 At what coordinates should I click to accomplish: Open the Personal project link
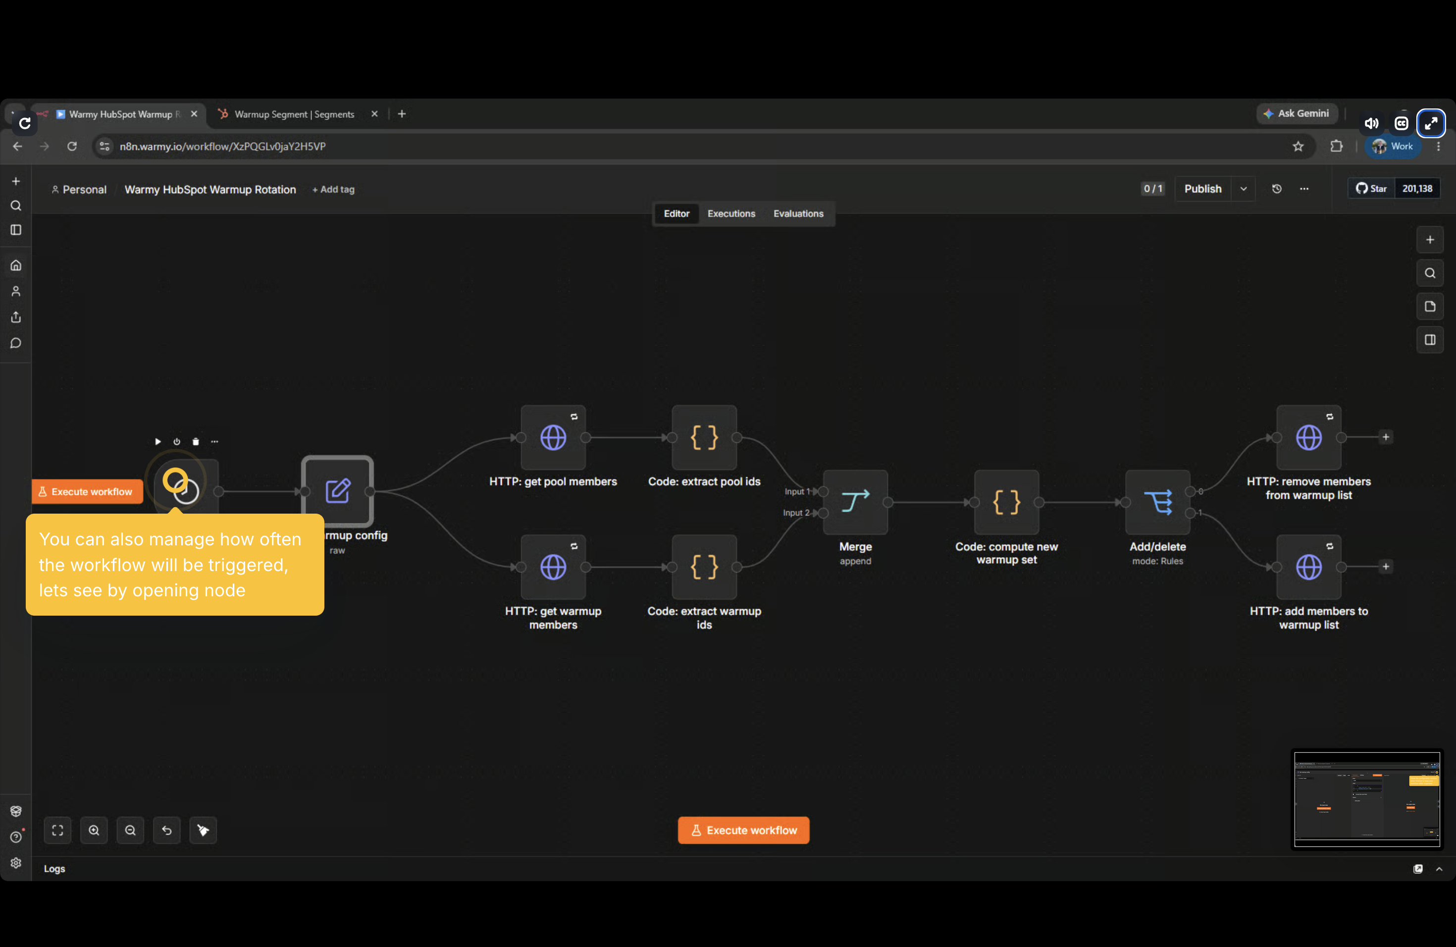(79, 190)
